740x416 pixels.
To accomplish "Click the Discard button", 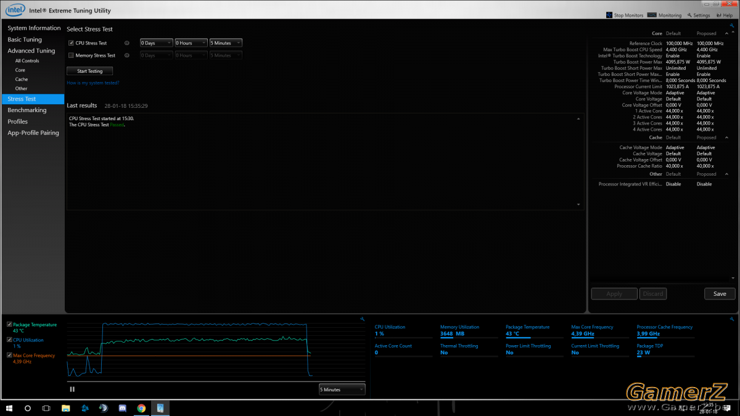I will (653, 294).
